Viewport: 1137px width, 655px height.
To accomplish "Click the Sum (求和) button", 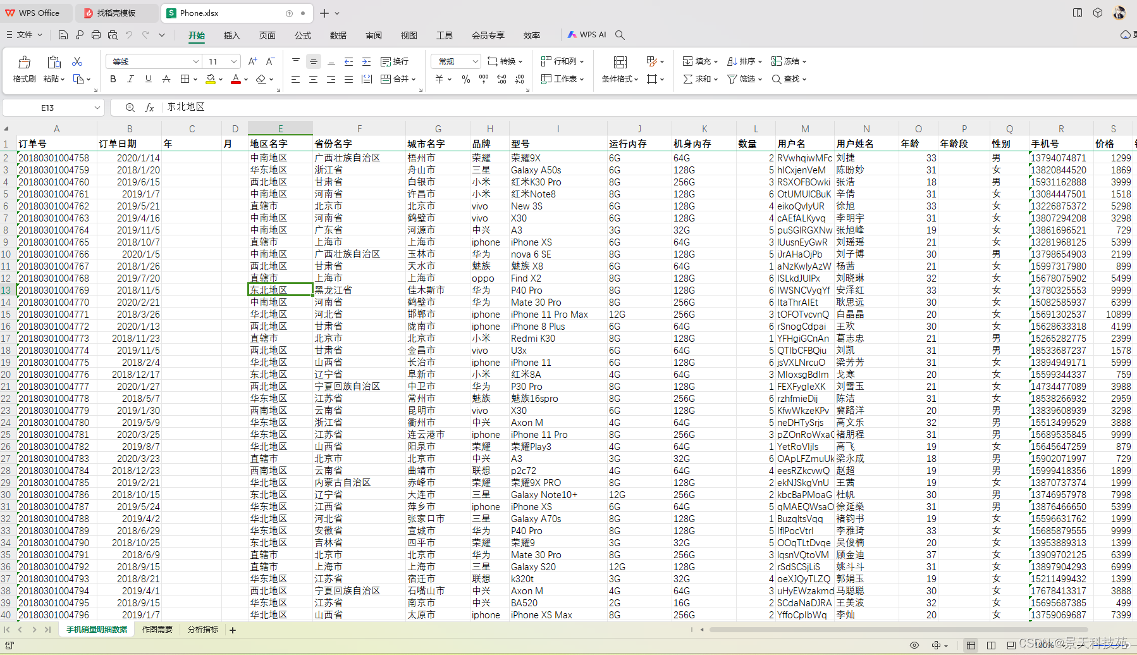I will click(x=699, y=79).
